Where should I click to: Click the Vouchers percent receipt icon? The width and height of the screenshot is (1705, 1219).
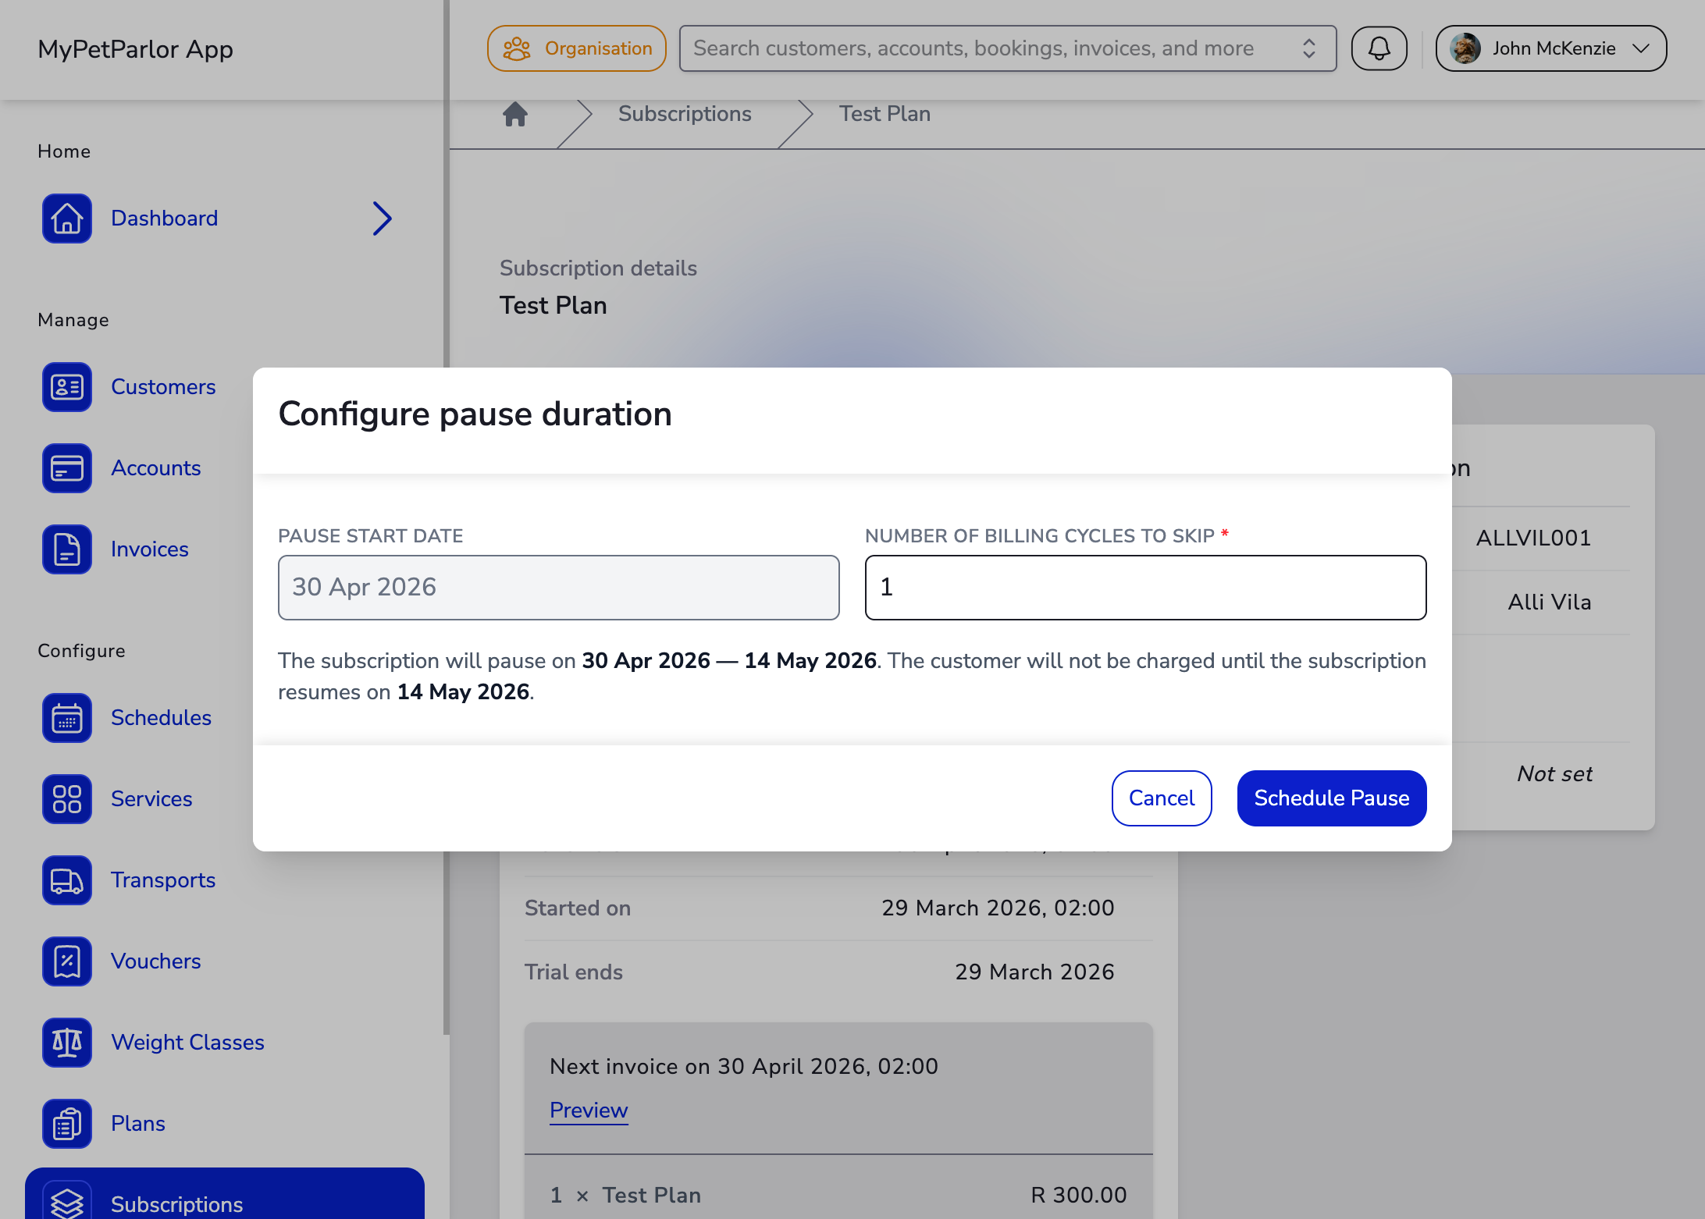click(x=67, y=961)
